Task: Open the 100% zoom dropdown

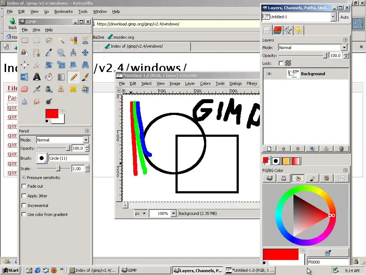Action: (173, 213)
